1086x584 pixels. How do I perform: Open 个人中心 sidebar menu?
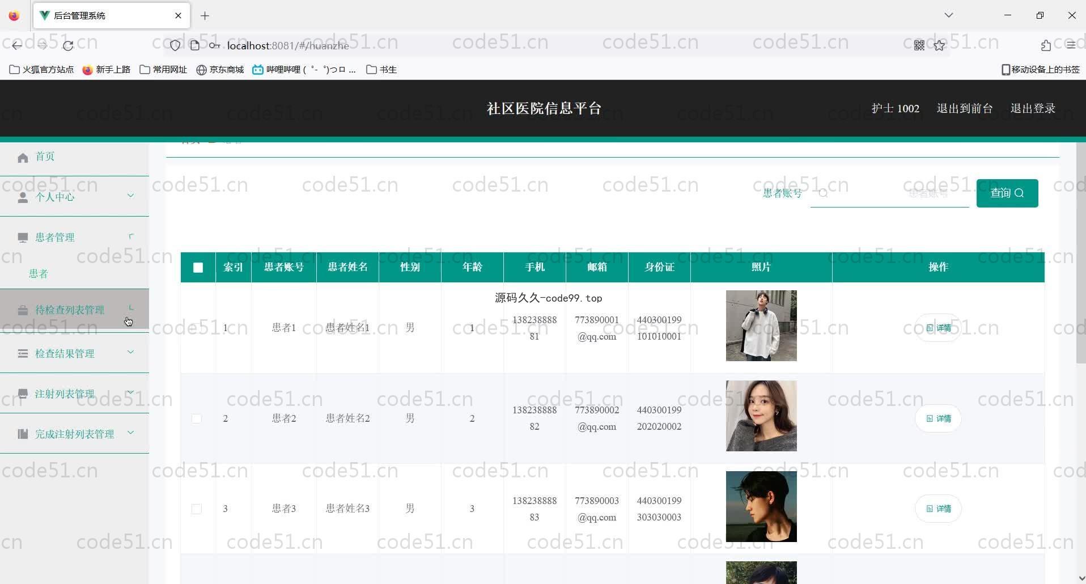[x=74, y=197]
